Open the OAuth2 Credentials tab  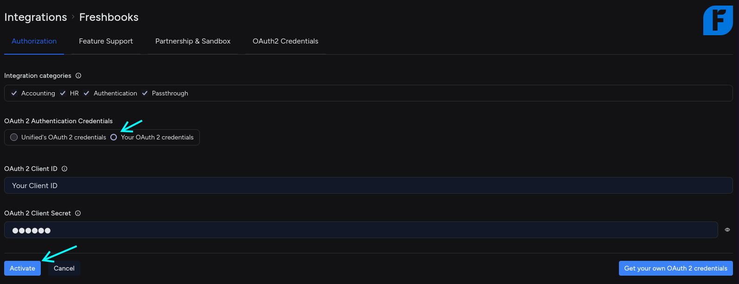pyautogui.click(x=285, y=41)
